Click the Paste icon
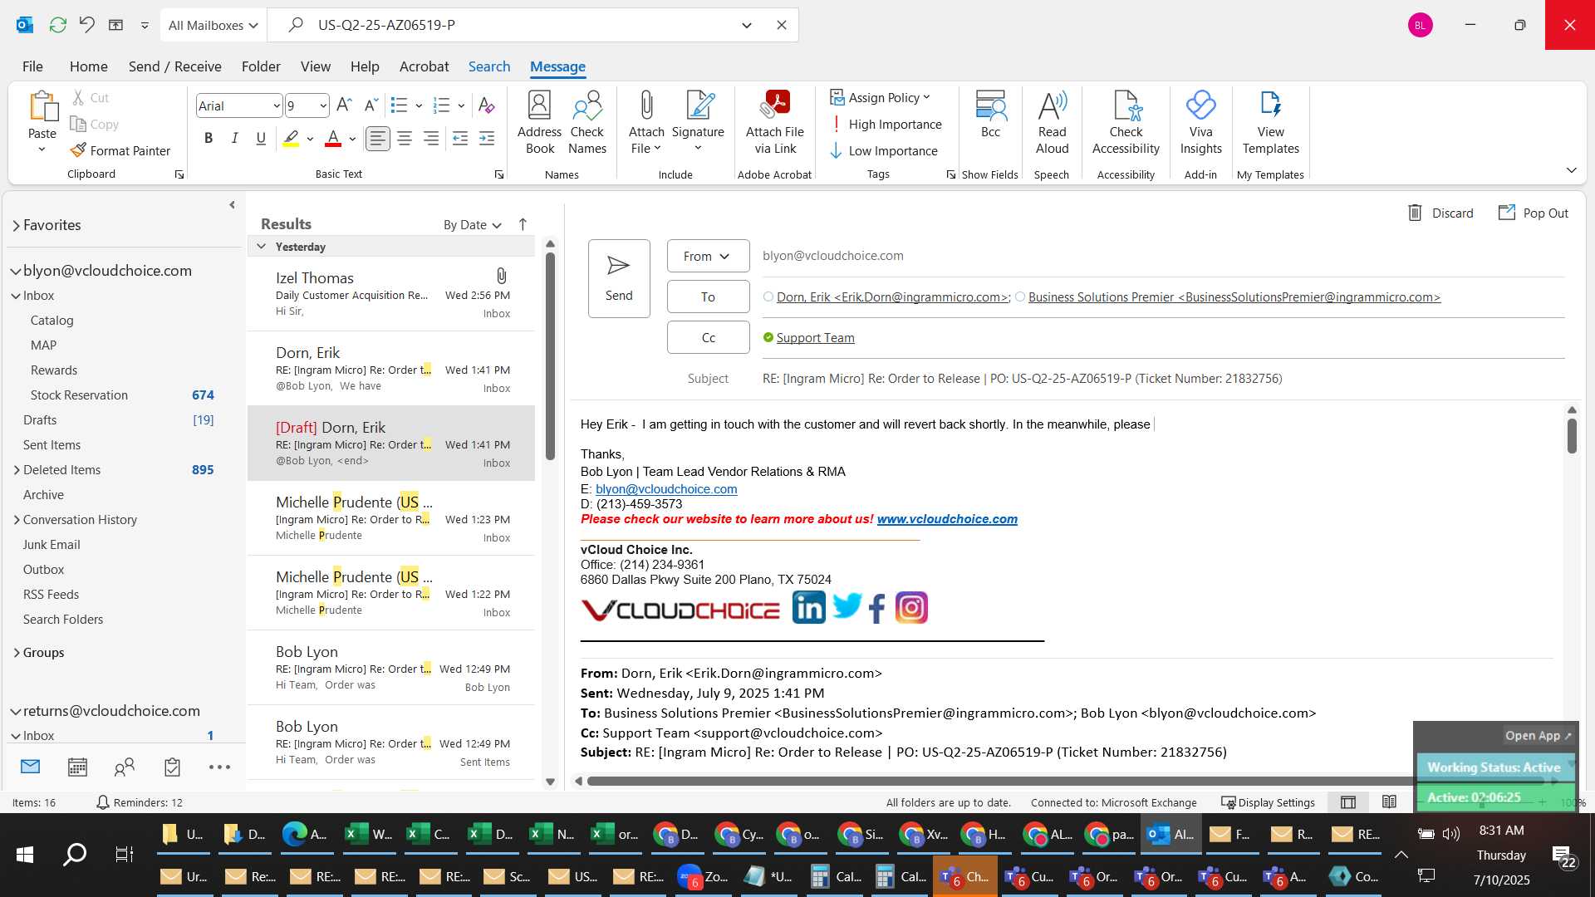The image size is (1595, 897). point(42,108)
